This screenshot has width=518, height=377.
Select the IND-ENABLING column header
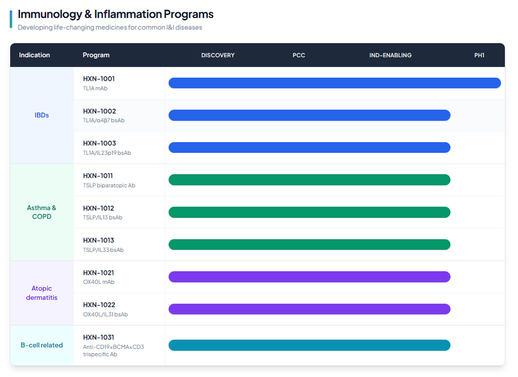point(390,55)
